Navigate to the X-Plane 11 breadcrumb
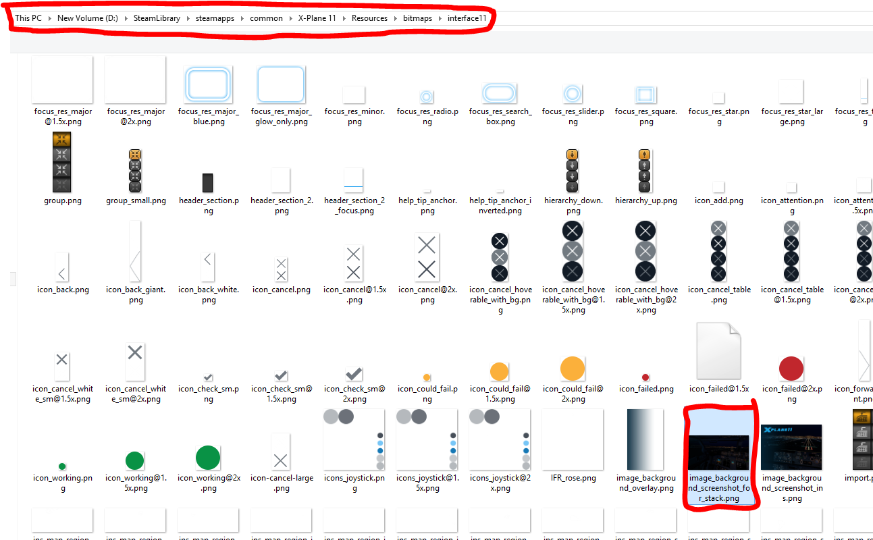The height and width of the screenshot is (540, 873). tap(317, 18)
